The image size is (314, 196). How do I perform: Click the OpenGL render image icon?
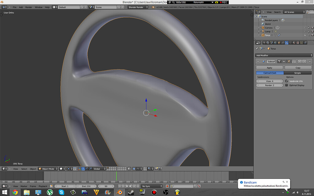pos(156,169)
